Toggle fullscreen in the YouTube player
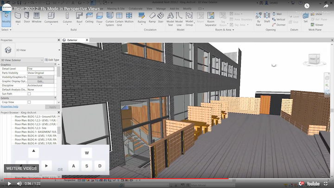This screenshot has height=188, width=334. [326, 183]
